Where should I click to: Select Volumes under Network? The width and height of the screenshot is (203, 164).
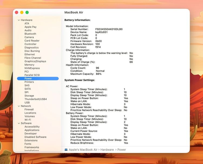30,116
